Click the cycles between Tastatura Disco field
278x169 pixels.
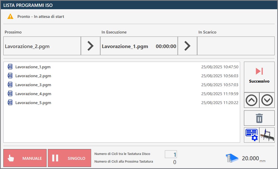pyautogui.click(x=171, y=154)
